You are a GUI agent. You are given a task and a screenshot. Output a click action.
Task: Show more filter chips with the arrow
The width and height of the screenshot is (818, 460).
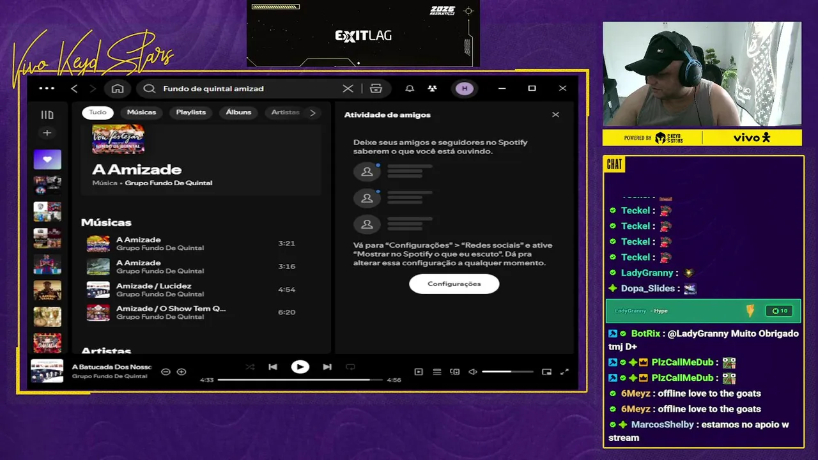coord(313,112)
